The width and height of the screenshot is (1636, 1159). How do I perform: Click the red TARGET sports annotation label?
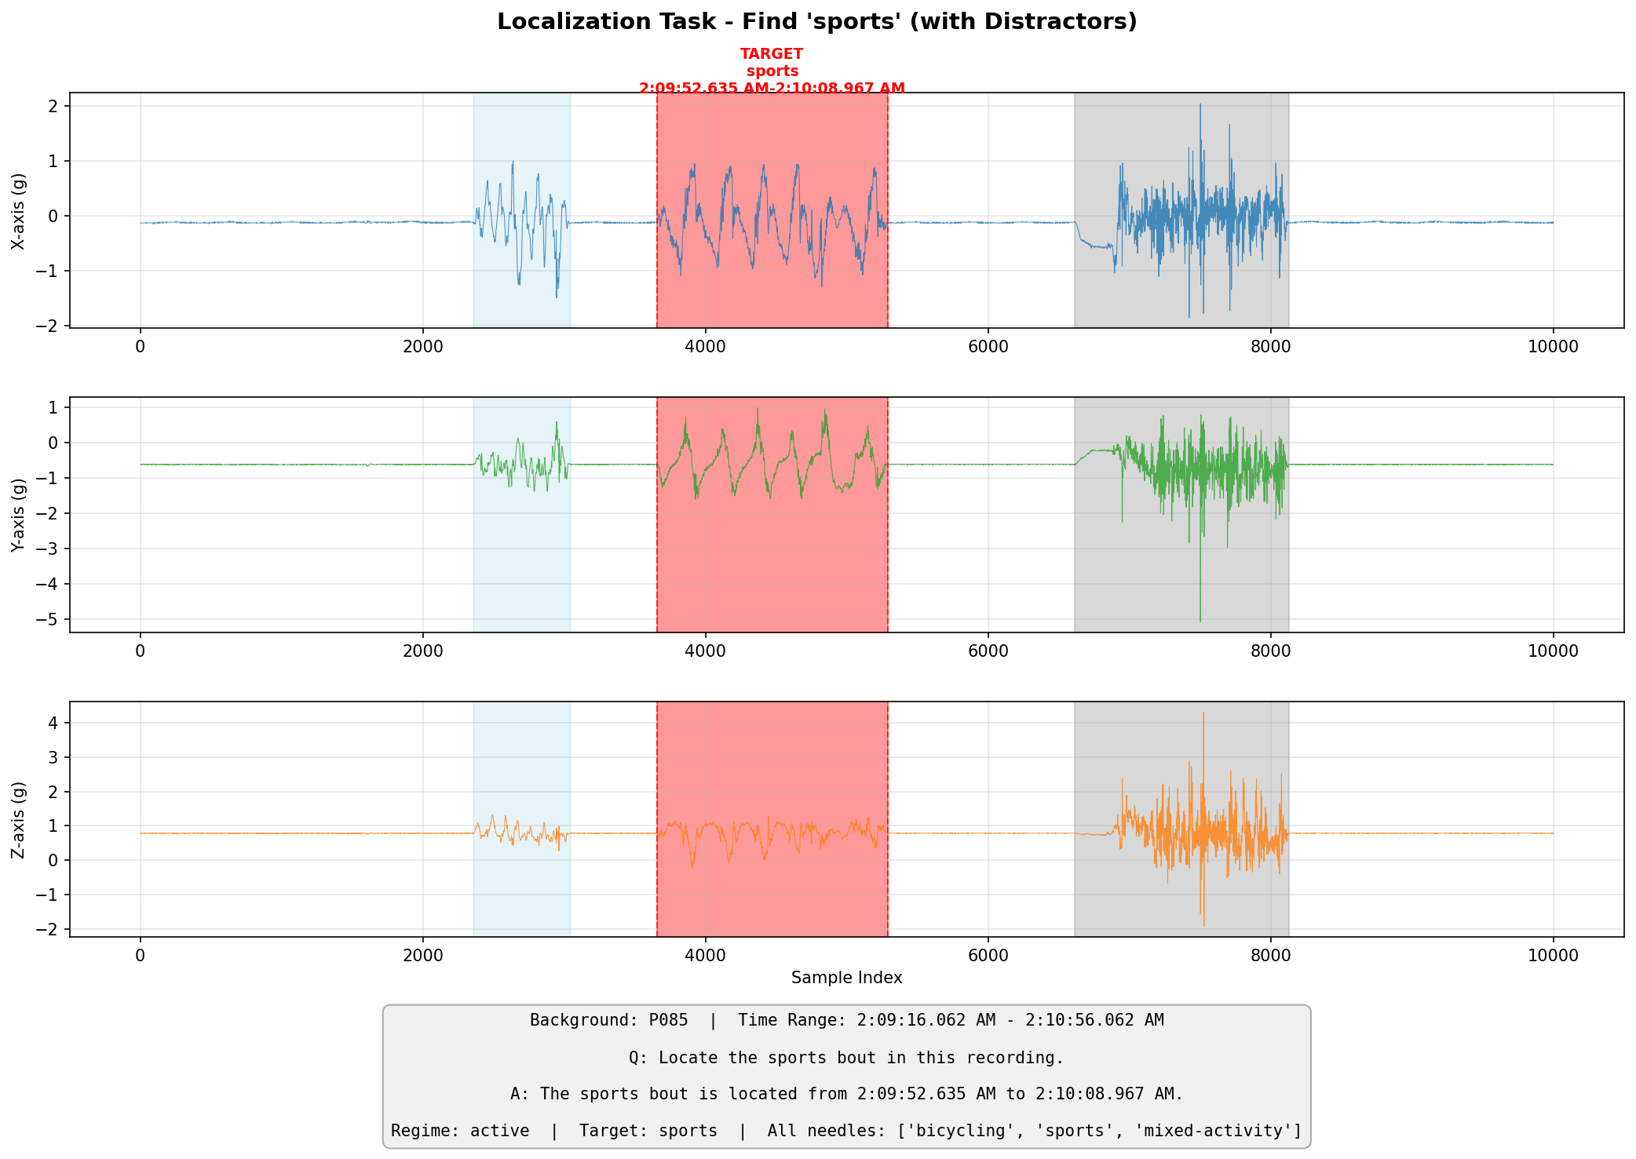coord(772,71)
